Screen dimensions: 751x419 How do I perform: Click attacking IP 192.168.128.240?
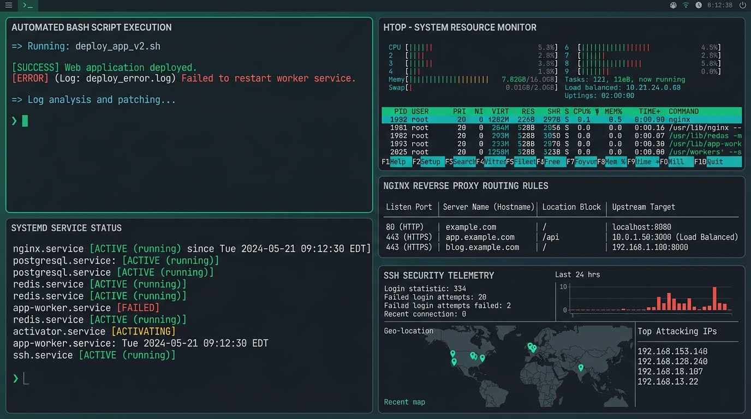point(672,361)
